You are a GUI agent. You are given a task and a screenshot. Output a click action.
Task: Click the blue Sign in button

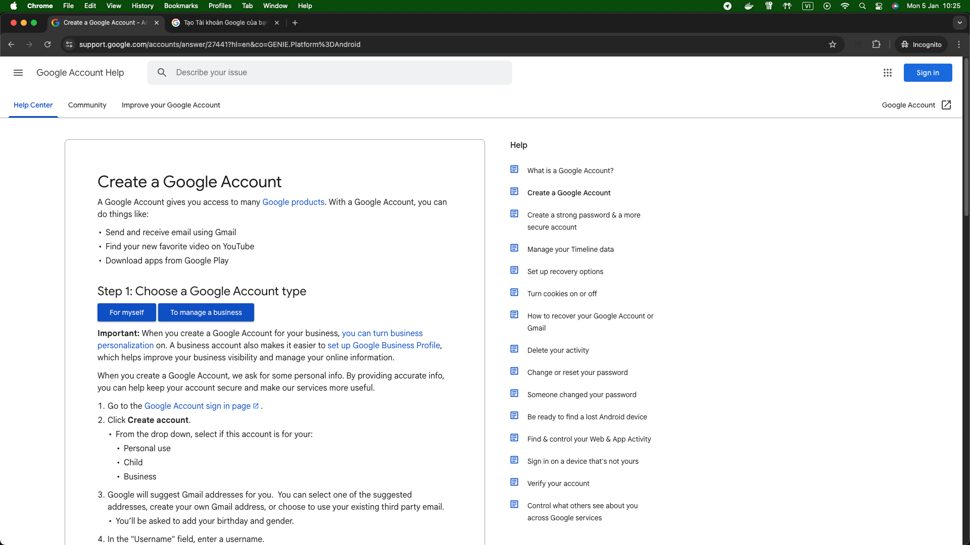928,73
